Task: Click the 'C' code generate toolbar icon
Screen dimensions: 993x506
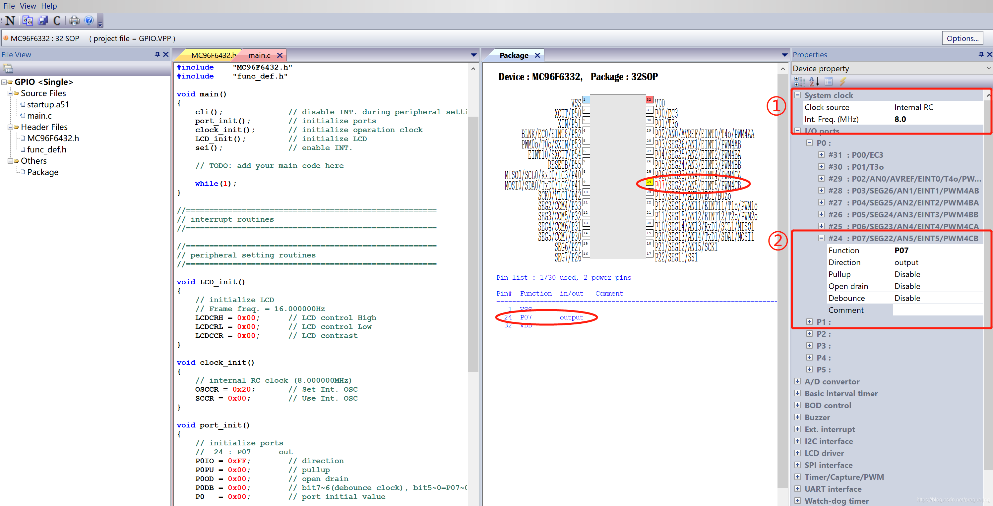Action: coord(57,21)
